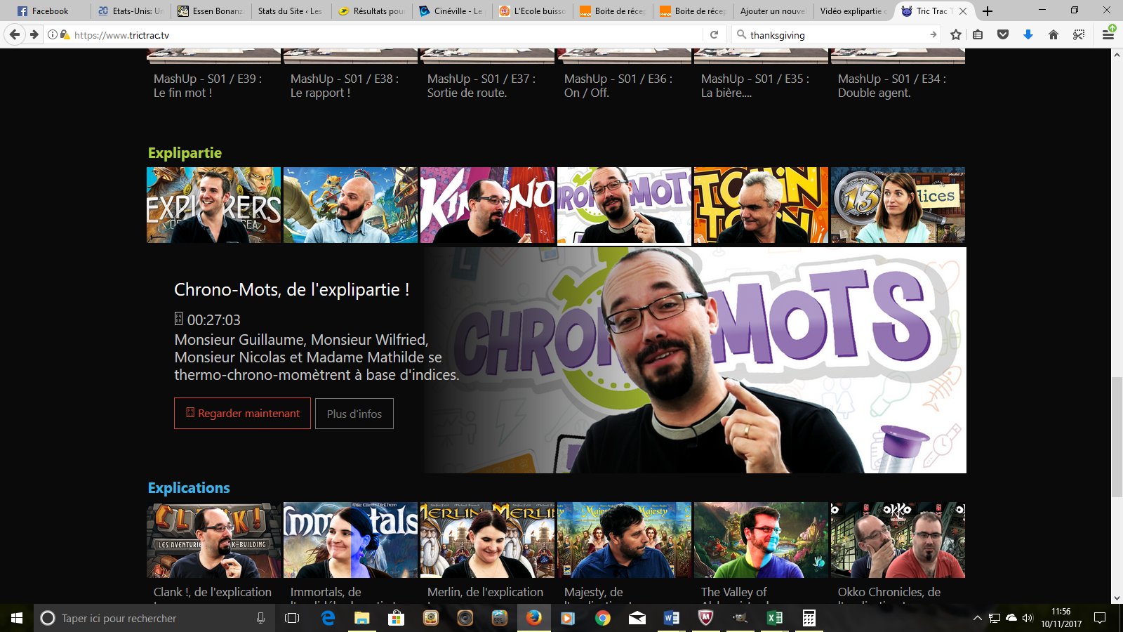The image size is (1123, 632).
Task: Open the Firefox hamburger menu
Action: [1108, 34]
